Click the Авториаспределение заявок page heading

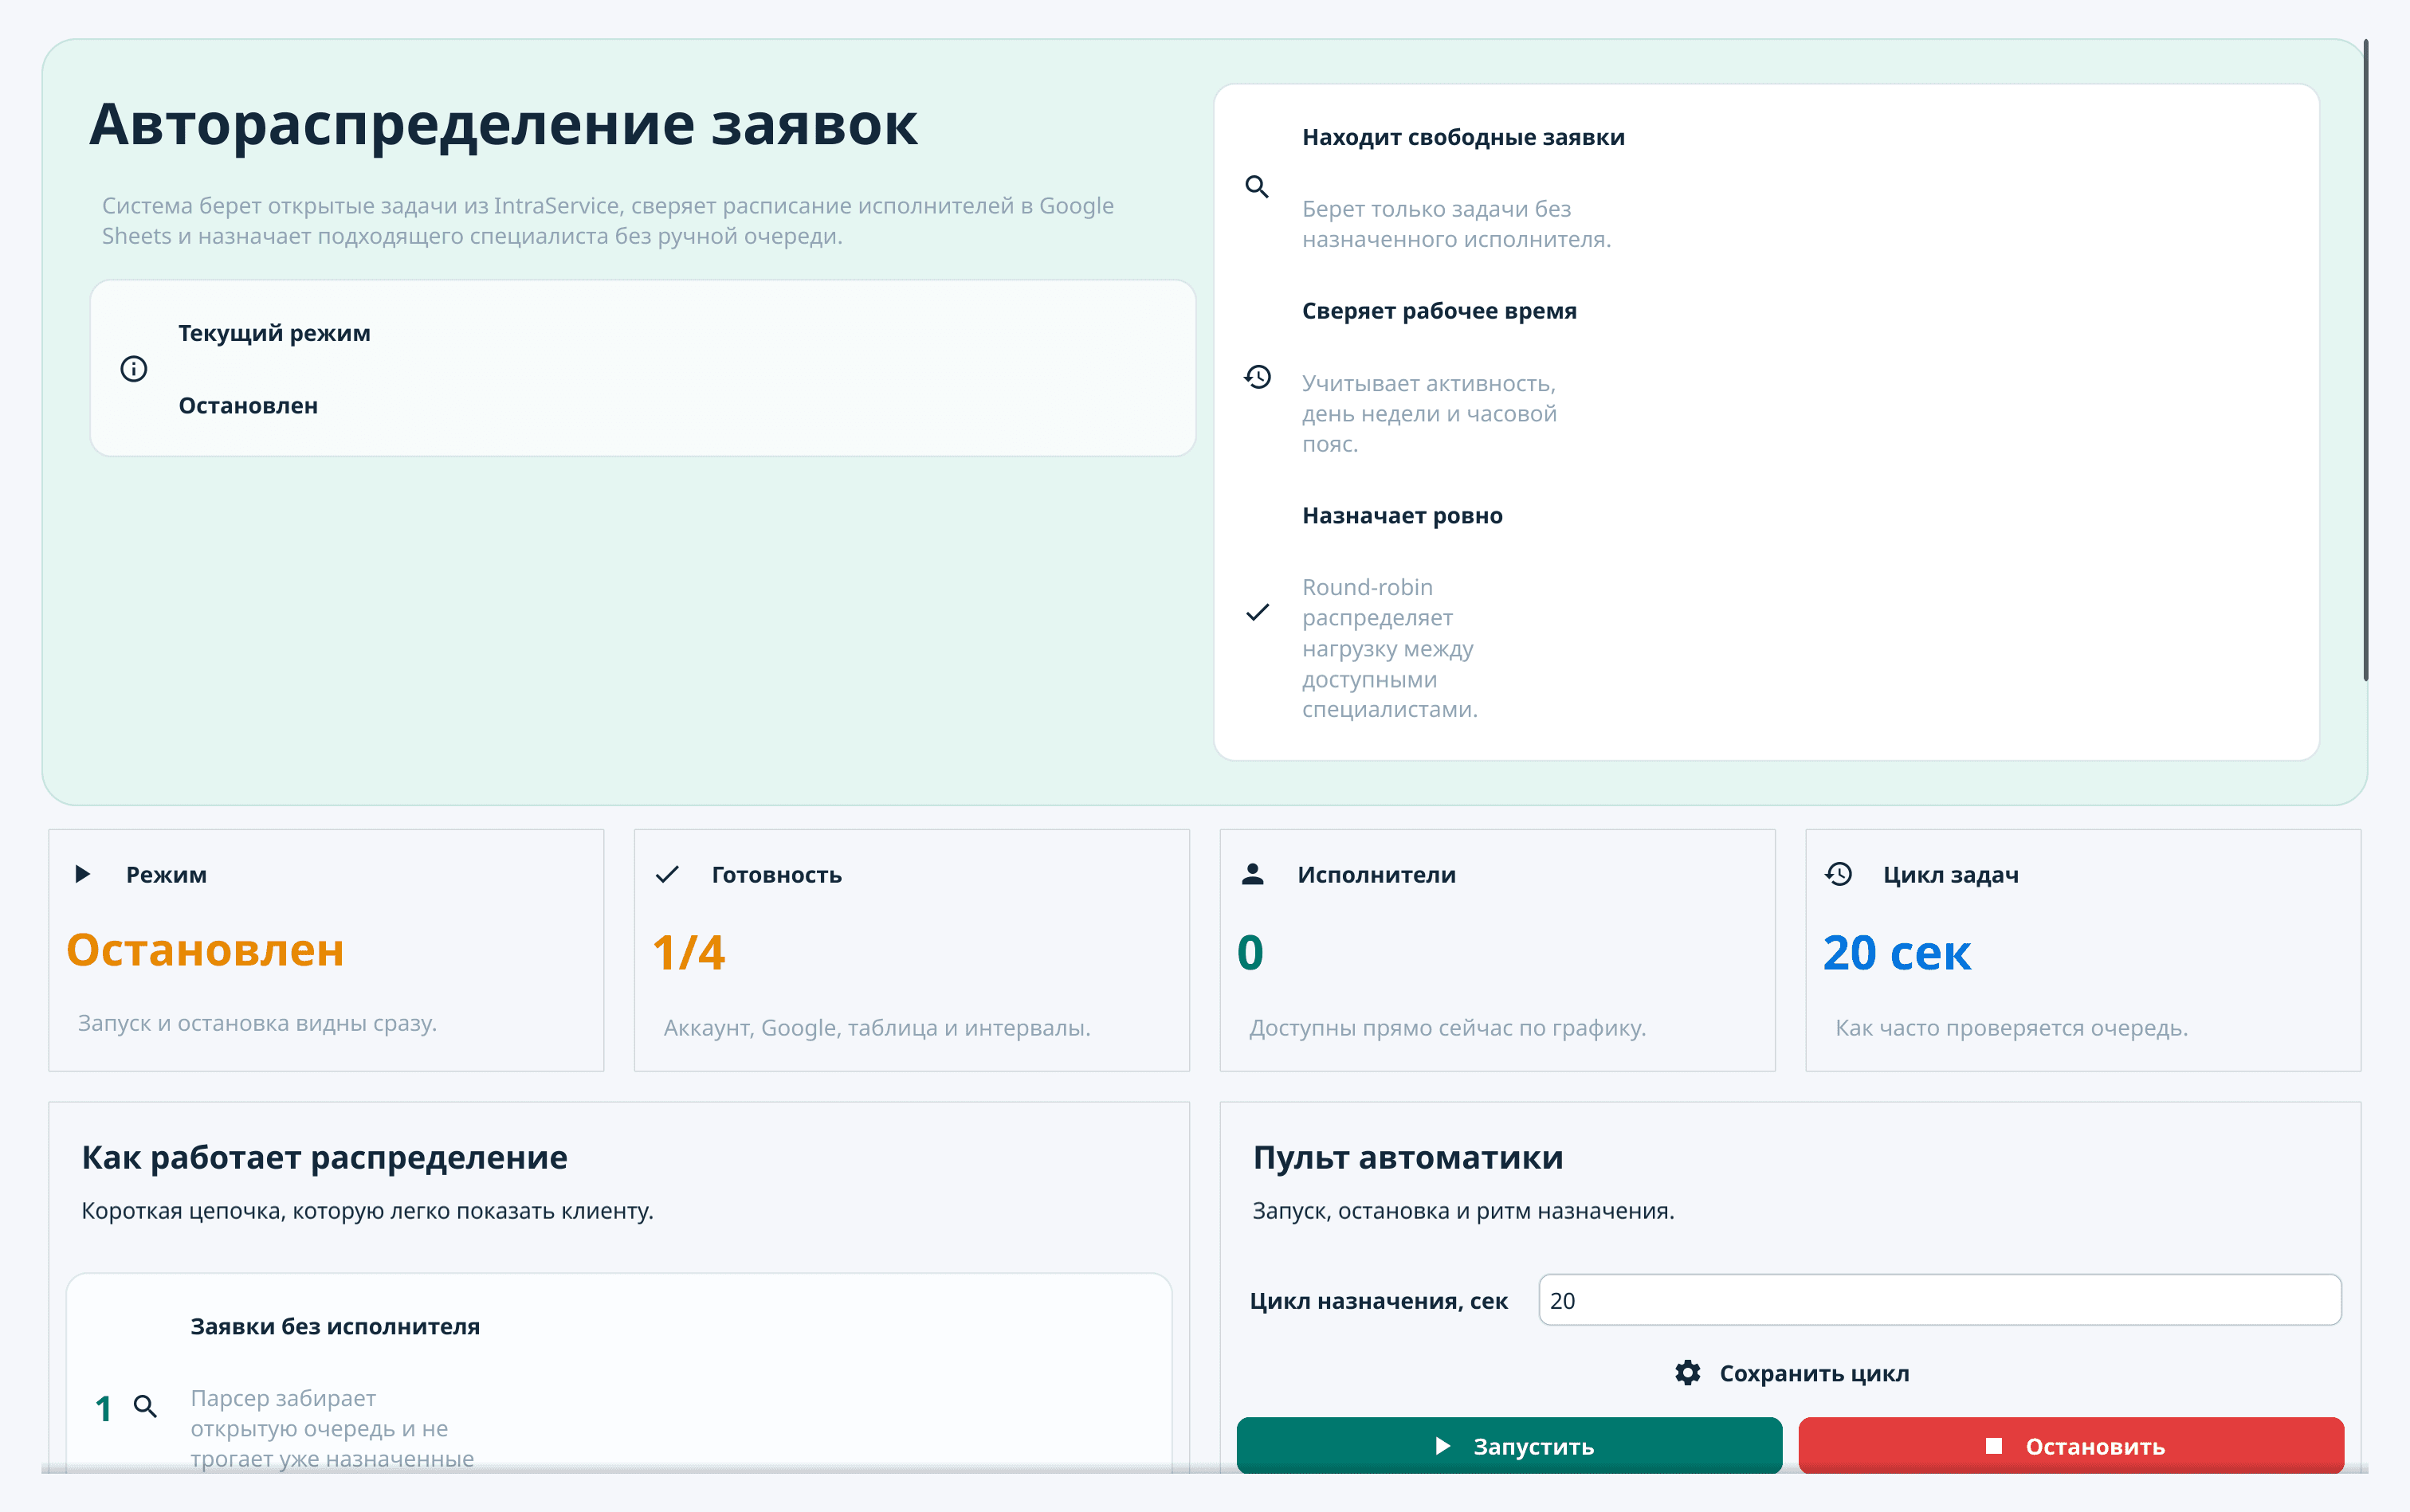pyautogui.click(x=503, y=125)
